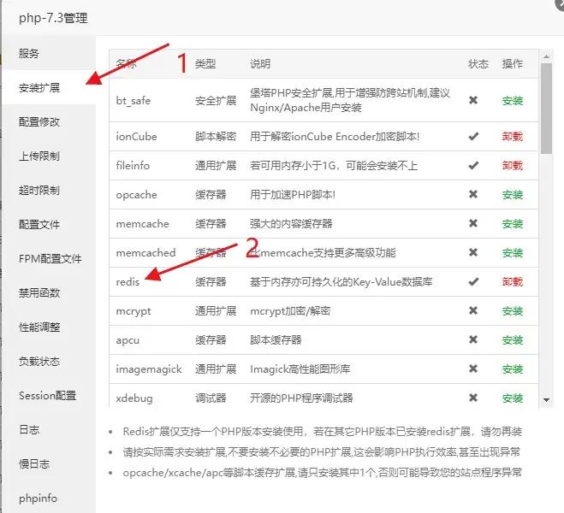
Task: Open the Session配置 tab
Action: pos(47,395)
